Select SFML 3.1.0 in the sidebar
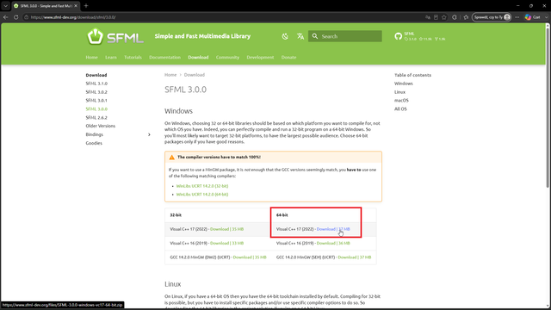The height and width of the screenshot is (310, 551). pyautogui.click(x=96, y=84)
